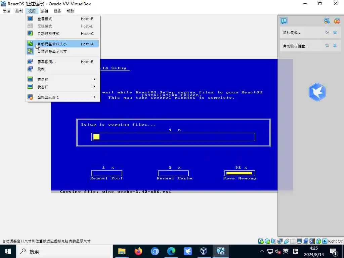The height and width of the screenshot is (258, 344).
Task: Open the blue bird app on taskbar
Action: (187, 251)
